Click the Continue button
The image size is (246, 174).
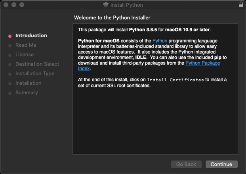coord(221,164)
